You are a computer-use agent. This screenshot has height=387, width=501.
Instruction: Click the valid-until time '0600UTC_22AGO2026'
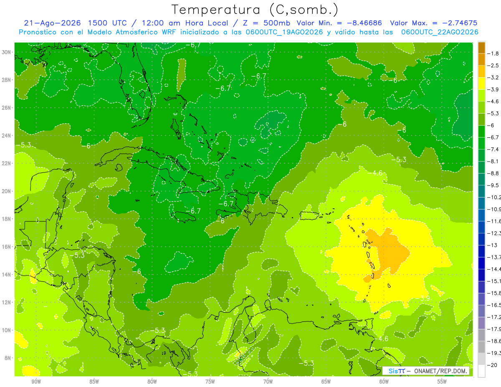pos(440,32)
